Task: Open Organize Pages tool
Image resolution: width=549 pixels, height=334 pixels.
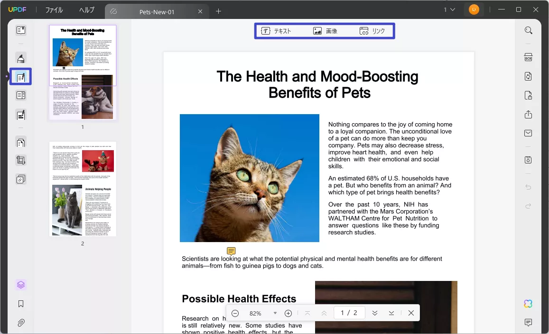Action: pyautogui.click(x=21, y=142)
